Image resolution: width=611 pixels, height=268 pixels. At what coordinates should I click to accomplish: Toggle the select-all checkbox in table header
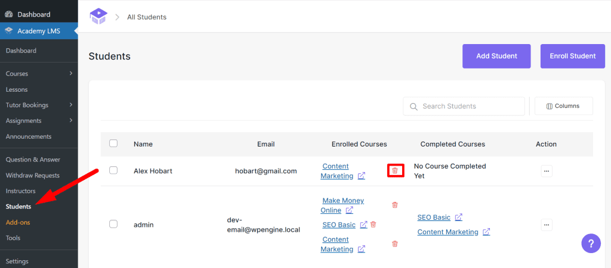pos(113,144)
